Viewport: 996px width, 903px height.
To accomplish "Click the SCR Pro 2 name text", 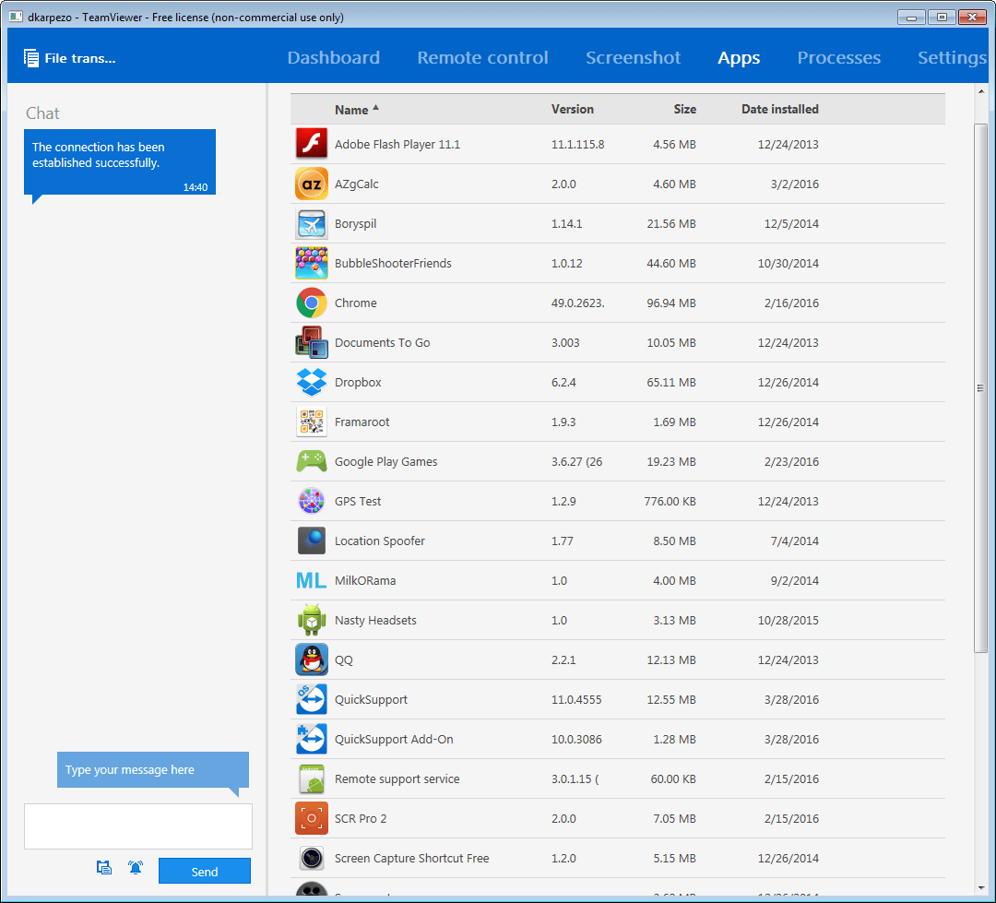I will click(361, 818).
